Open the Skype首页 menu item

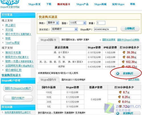[x=34, y=4]
